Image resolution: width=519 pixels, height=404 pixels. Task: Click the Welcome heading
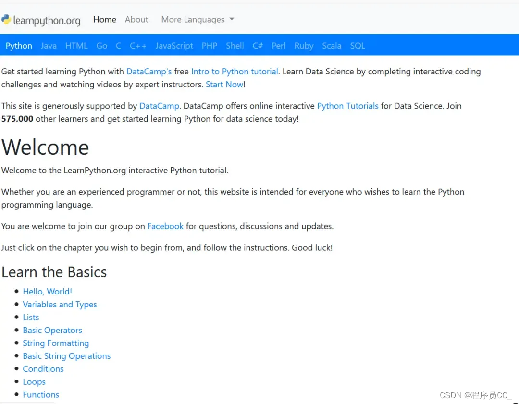pyautogui.click(x=45, y=147)
